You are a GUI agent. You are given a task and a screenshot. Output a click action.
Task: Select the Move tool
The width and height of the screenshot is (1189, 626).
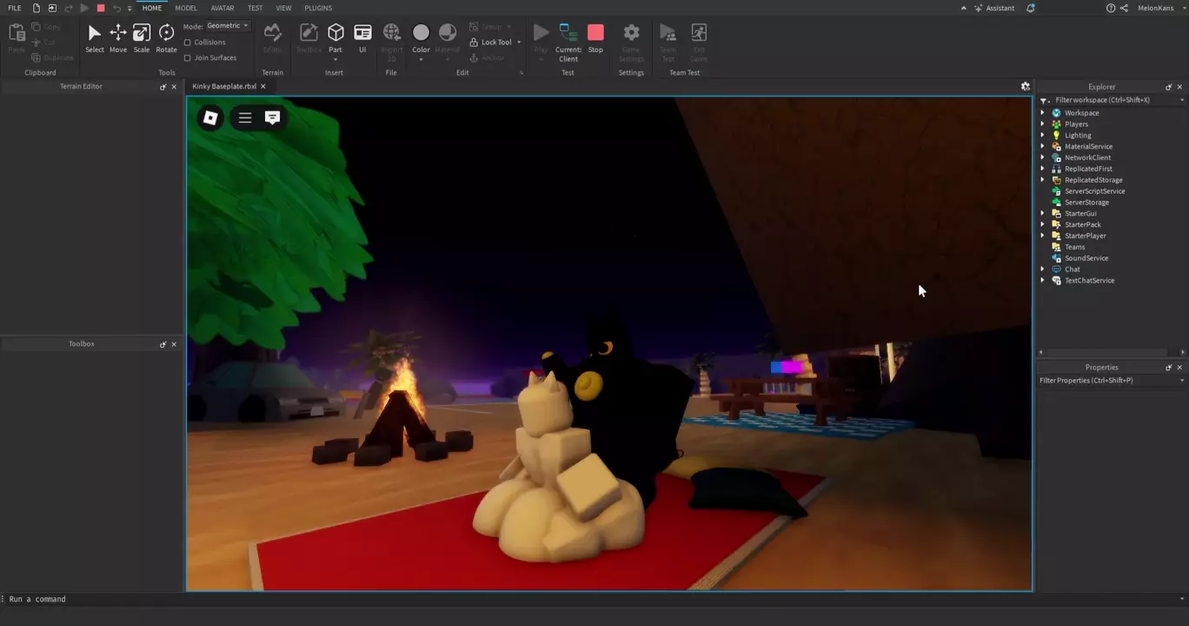click(x=117, y=38)
